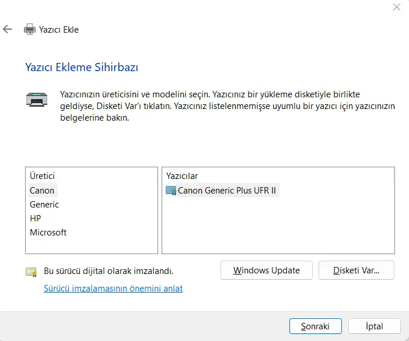Click the Üretici column header
The width and height of the screenshot is (409, 341).
42,176
